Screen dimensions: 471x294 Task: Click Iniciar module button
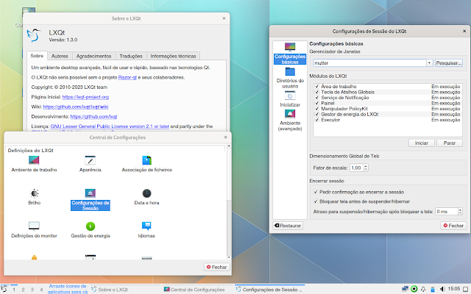[422, 143]
